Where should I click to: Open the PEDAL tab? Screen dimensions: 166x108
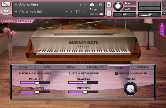71,67
